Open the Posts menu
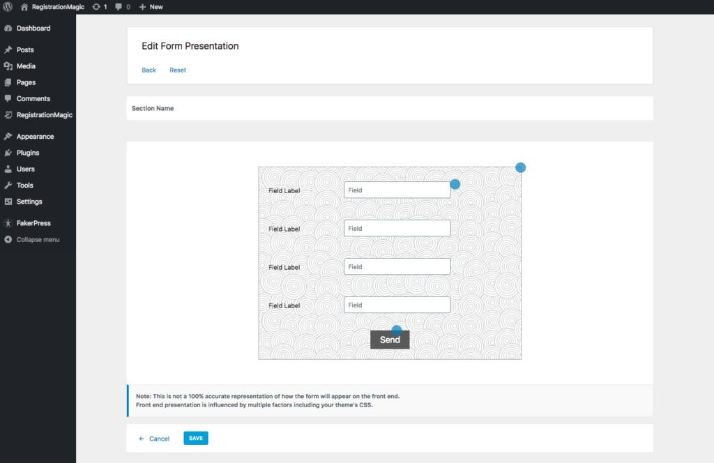 pyautogui.click(x=25, y=50)
